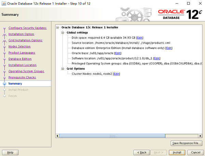Open Installation Option step

[21, 34]
